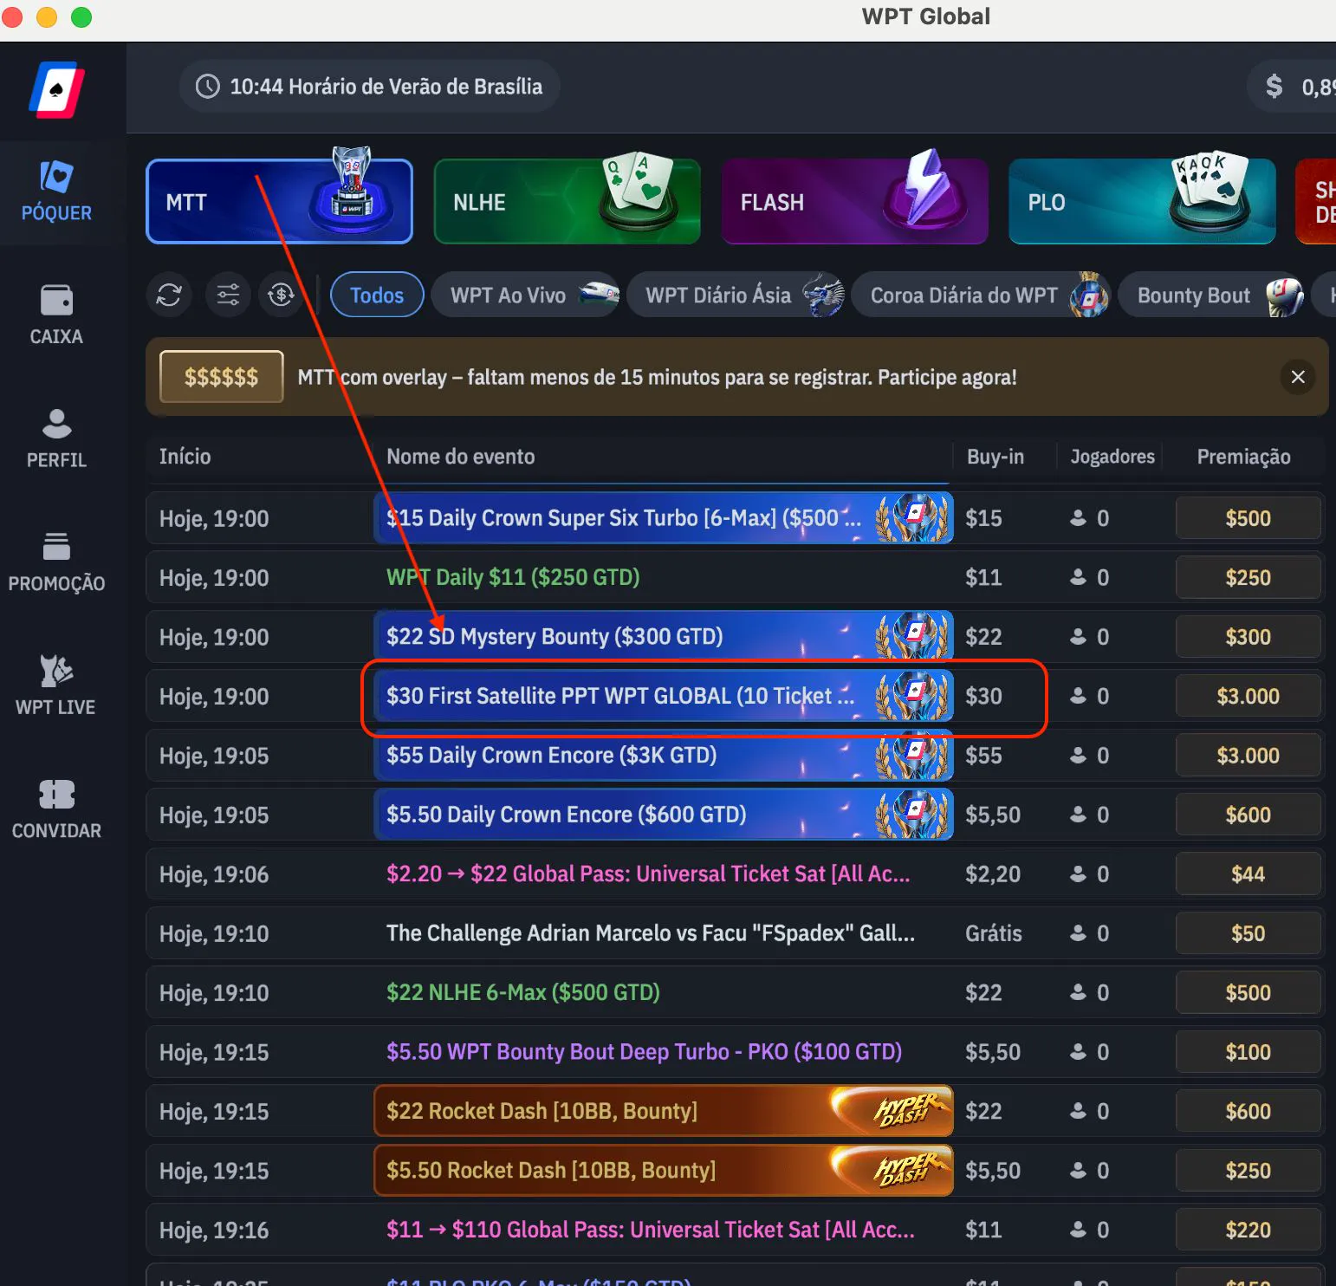This screenshot has height=1286, width=1336.
Task: Click the $$$$$$ overlay button
Action: tap(222, 377)
